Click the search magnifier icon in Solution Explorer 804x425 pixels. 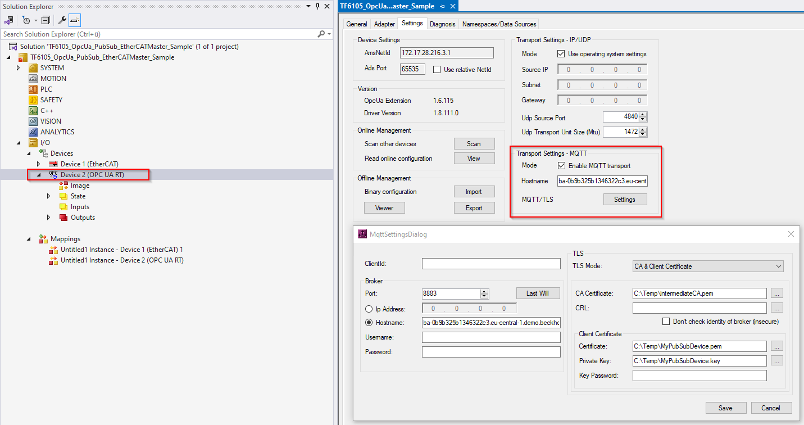pos(321,34)
